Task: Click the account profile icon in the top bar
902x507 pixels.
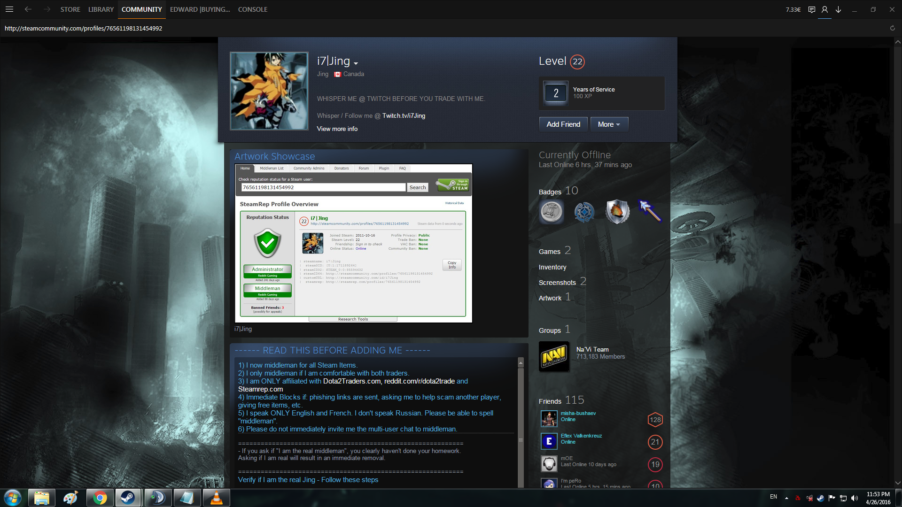Action: click(824, 9)
